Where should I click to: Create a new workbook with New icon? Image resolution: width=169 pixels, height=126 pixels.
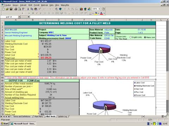[4, 9]
